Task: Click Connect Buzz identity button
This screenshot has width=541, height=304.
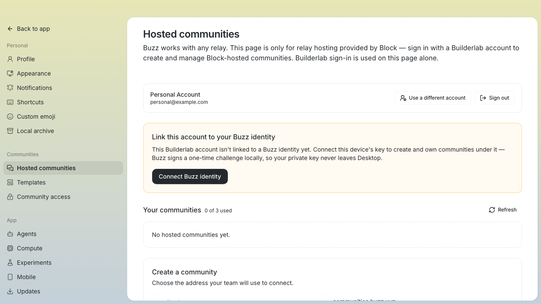Action: click(x=190, y=176)
